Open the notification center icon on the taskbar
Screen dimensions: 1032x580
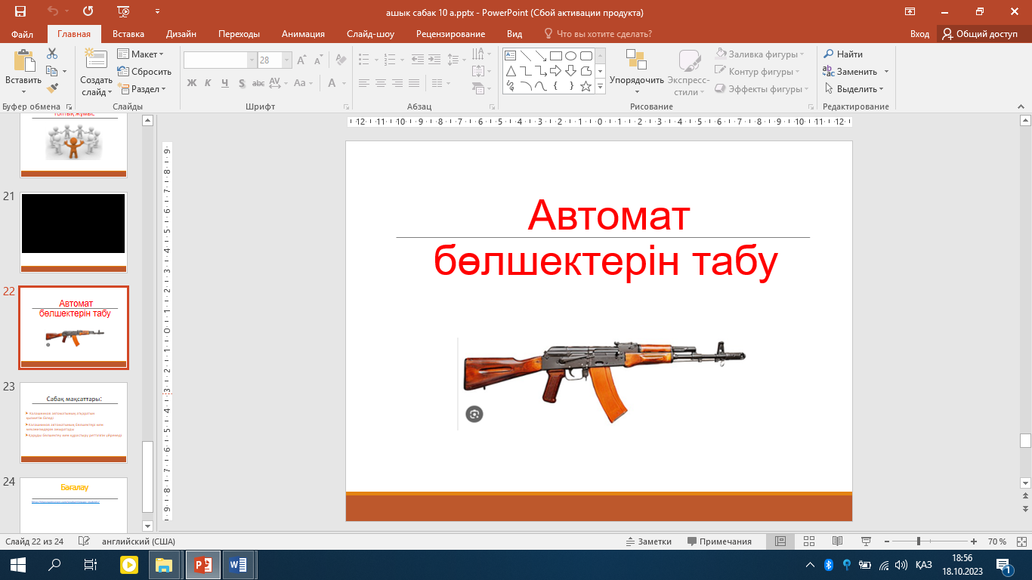pos(1003,565)
